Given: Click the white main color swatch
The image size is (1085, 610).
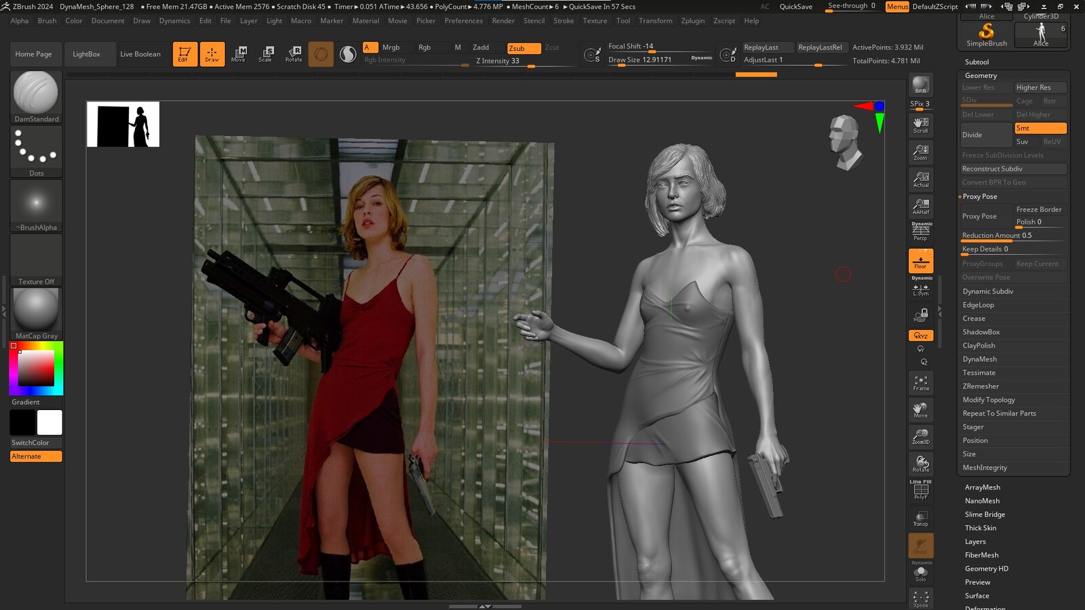Looking at the screenshot, I should click(x=50, y=422).
